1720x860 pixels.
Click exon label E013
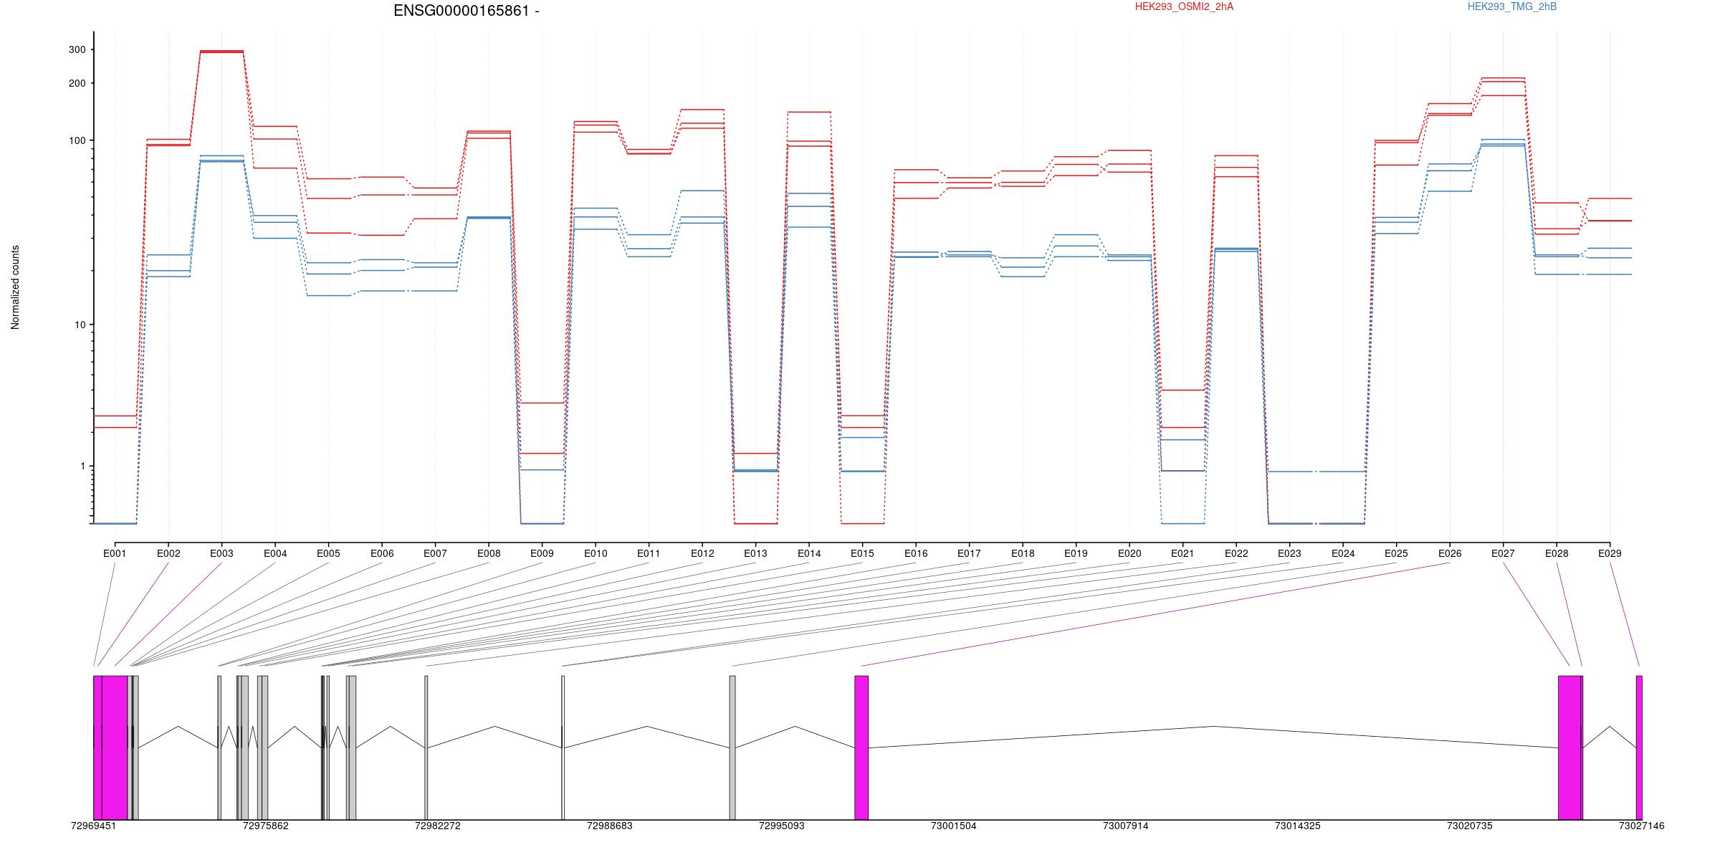(x=755, y=553)
